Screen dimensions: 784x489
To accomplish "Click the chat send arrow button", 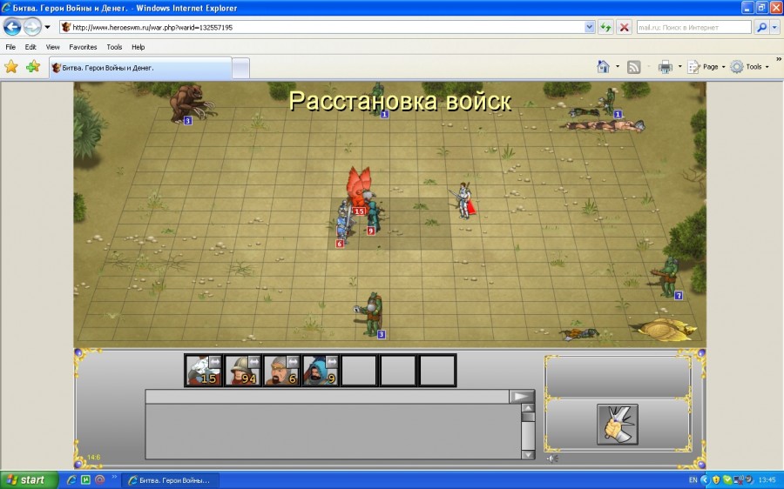I will pyautogui.click(x=522, y=397).
